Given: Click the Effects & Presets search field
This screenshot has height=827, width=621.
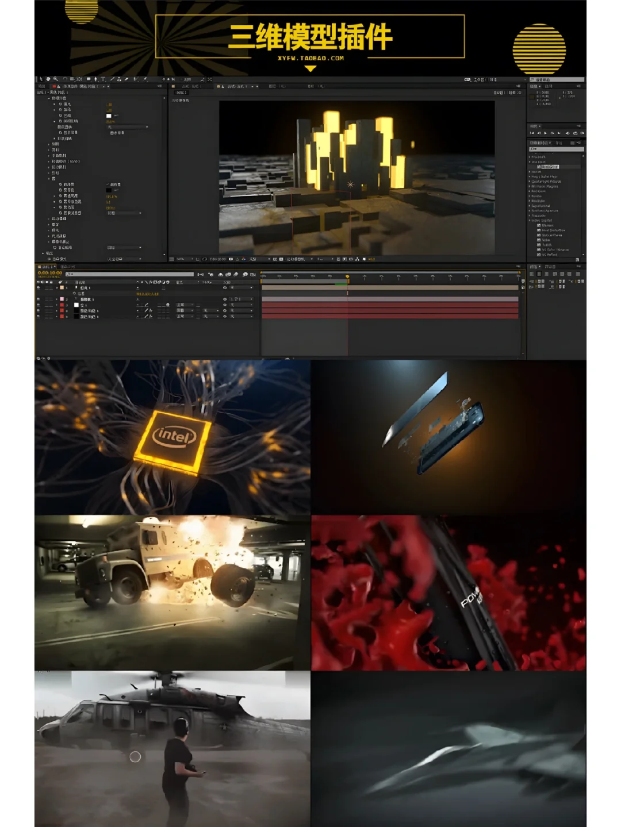Looking at the screenshot, I should pyautogui.click(x=557, y=149).
